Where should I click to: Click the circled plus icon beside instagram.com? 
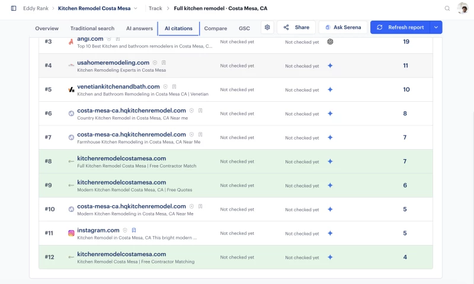point(125,230)
